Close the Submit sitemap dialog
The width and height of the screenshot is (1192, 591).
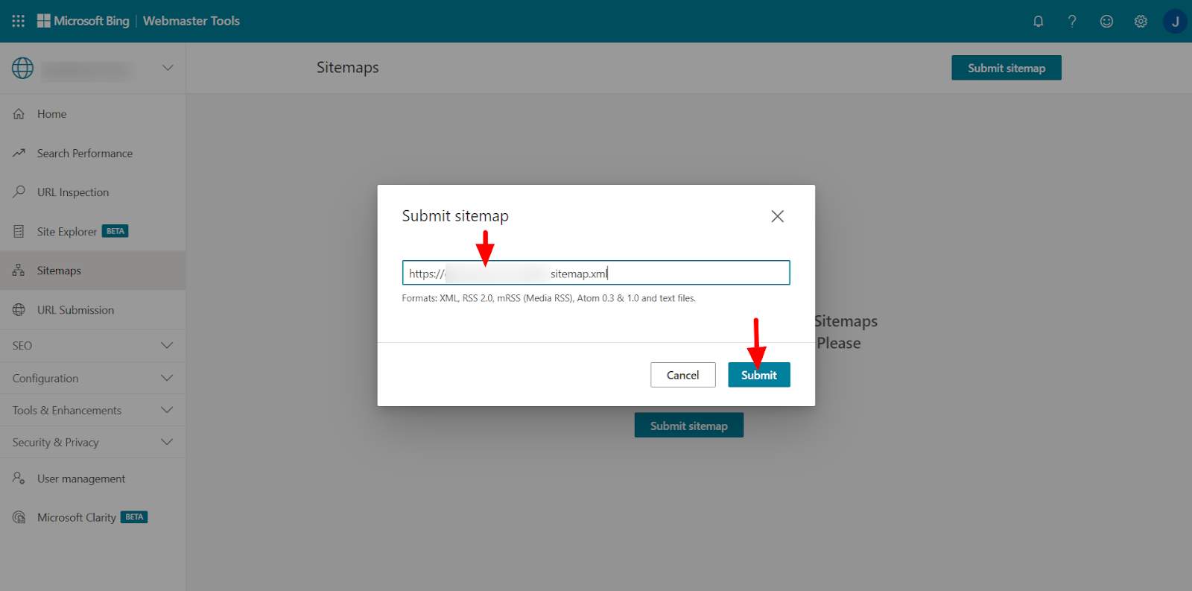point(777,216)
